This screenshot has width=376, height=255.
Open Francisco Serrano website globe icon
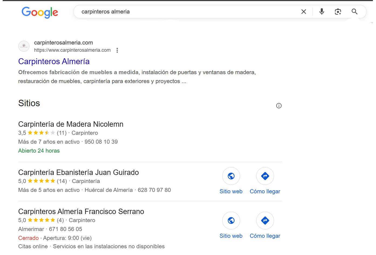tap(231, 220)
